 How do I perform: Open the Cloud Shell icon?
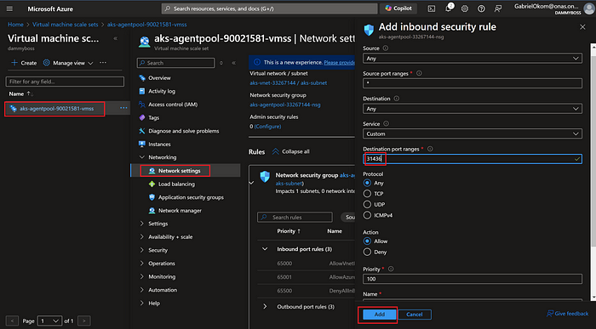(x=432, y=9)
